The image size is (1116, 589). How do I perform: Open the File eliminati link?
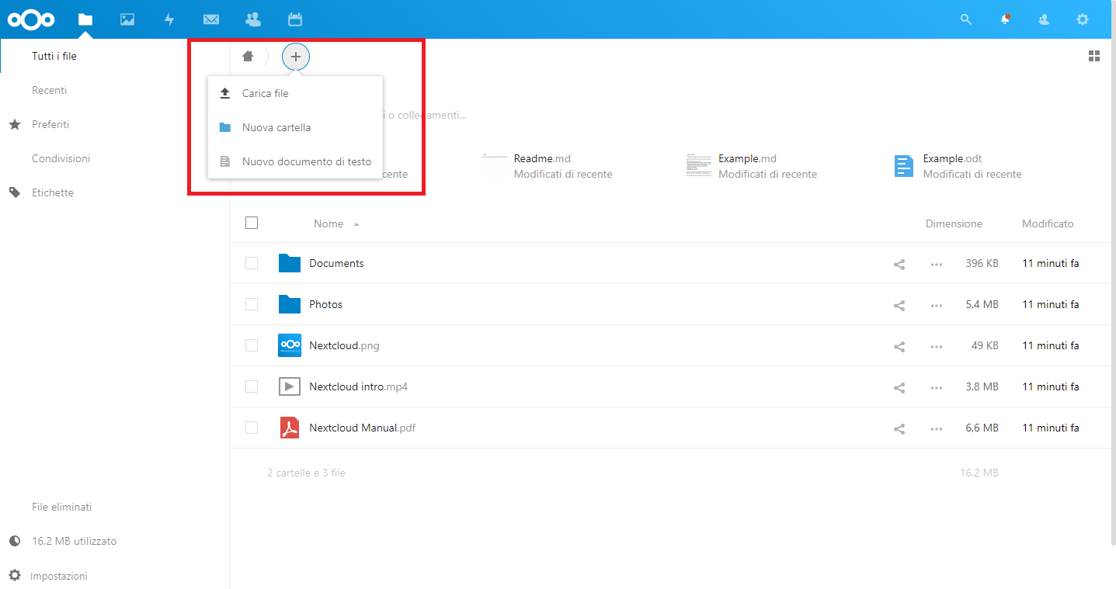(x=62, y=507)
